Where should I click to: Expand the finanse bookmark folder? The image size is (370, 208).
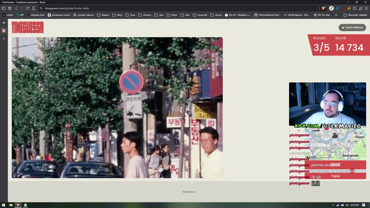(103, 15)
